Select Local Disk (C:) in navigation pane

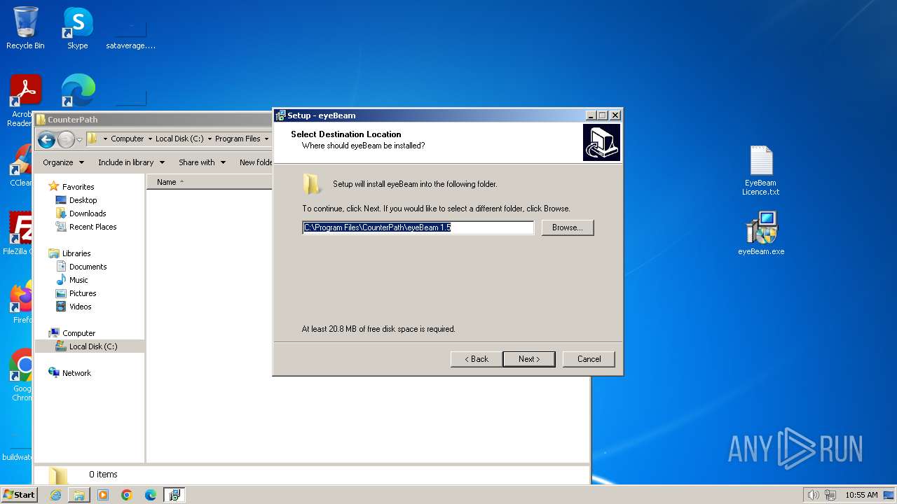point(93,346)
